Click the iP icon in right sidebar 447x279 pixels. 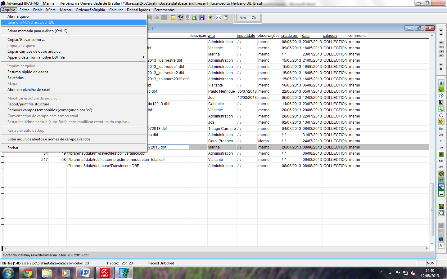click(441, 83)
